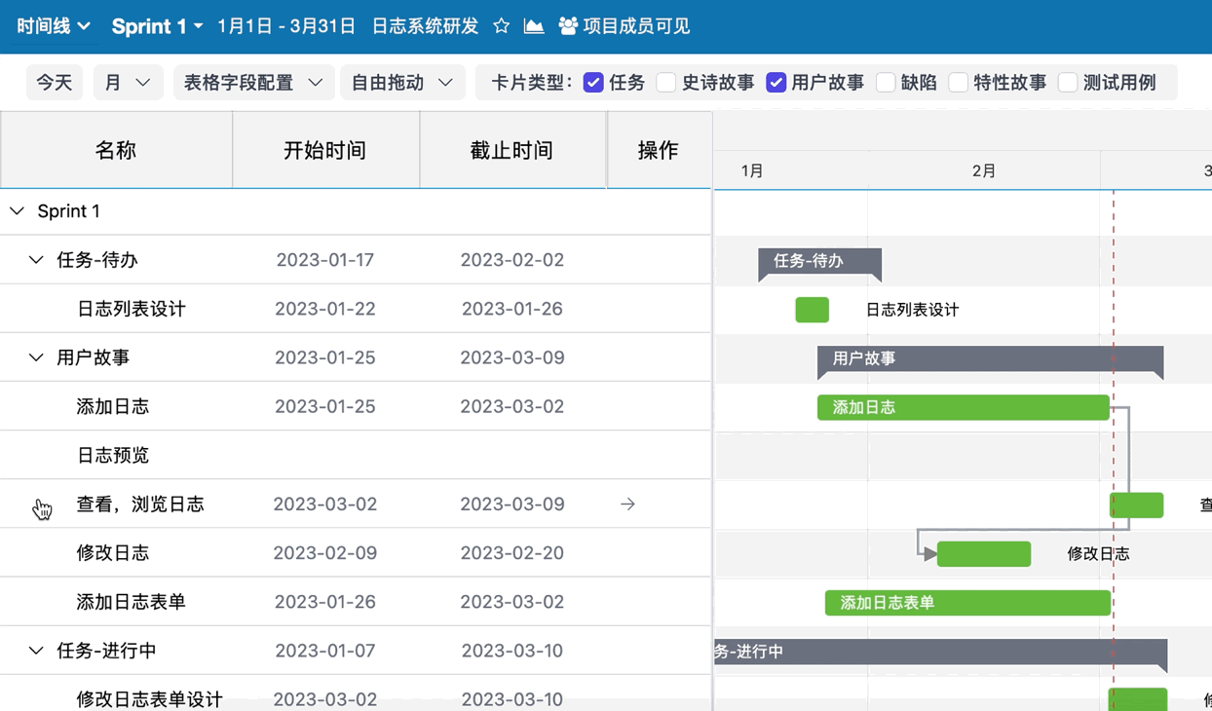This screenshot has width=1212, height=711.
Task: Uncheck the 任务 card type checkbox
Action: click(x=593, y=83)
